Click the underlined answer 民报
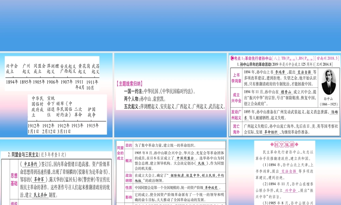341x205 pixels. point(201,163)
